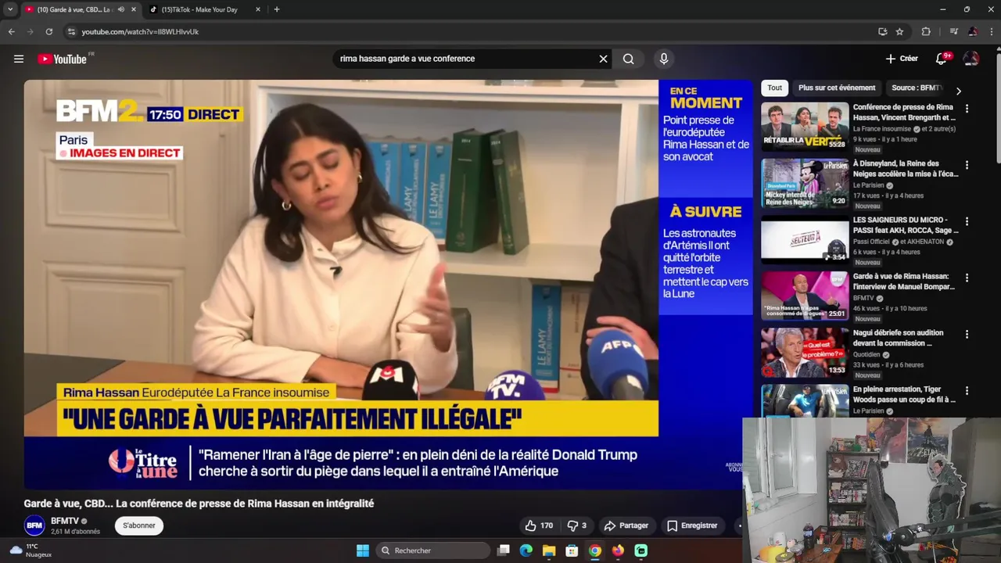Open YouTube notifications bell
Viewport: 1001px width, 563px height.
point(942,59)
